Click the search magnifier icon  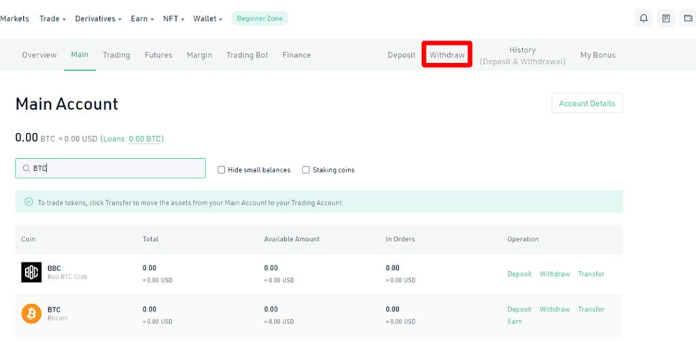(27, 168)
